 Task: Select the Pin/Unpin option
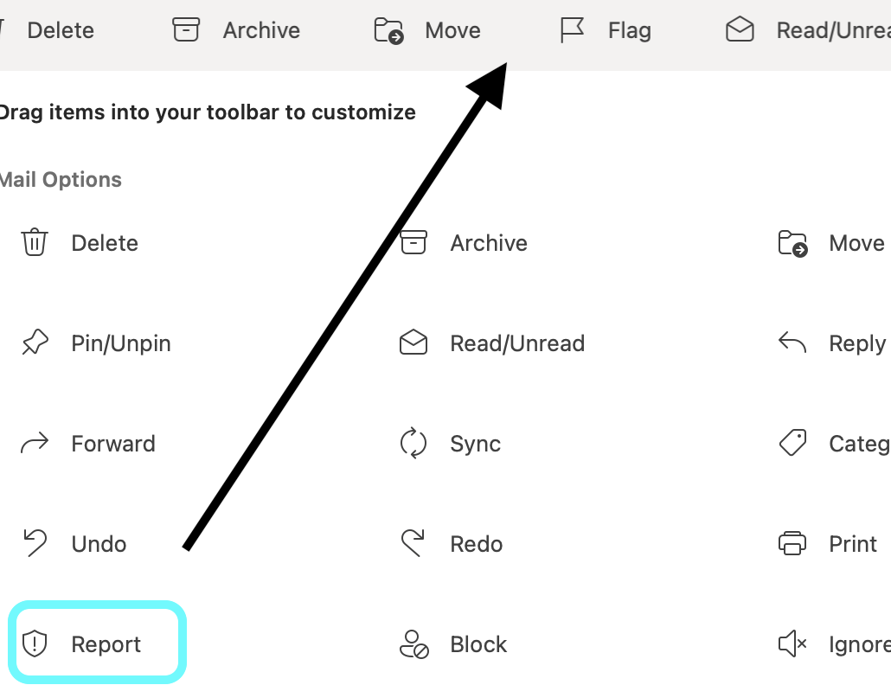click(95, 343)
